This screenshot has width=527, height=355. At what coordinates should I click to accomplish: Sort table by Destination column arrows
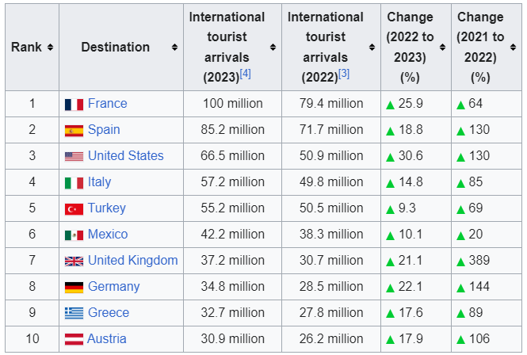tap(174, 48)
